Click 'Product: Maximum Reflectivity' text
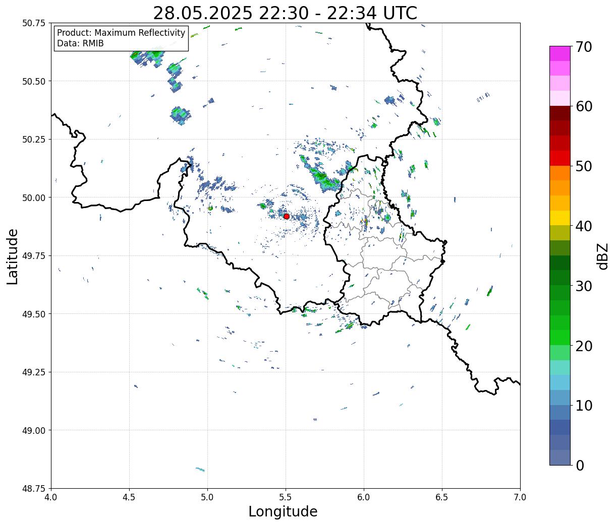Image resolution: width=615 pixels, height=524 pixels. [121, 33]
